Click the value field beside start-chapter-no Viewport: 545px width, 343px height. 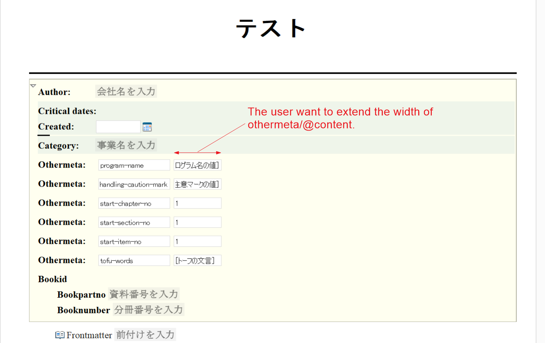(197, 203)
